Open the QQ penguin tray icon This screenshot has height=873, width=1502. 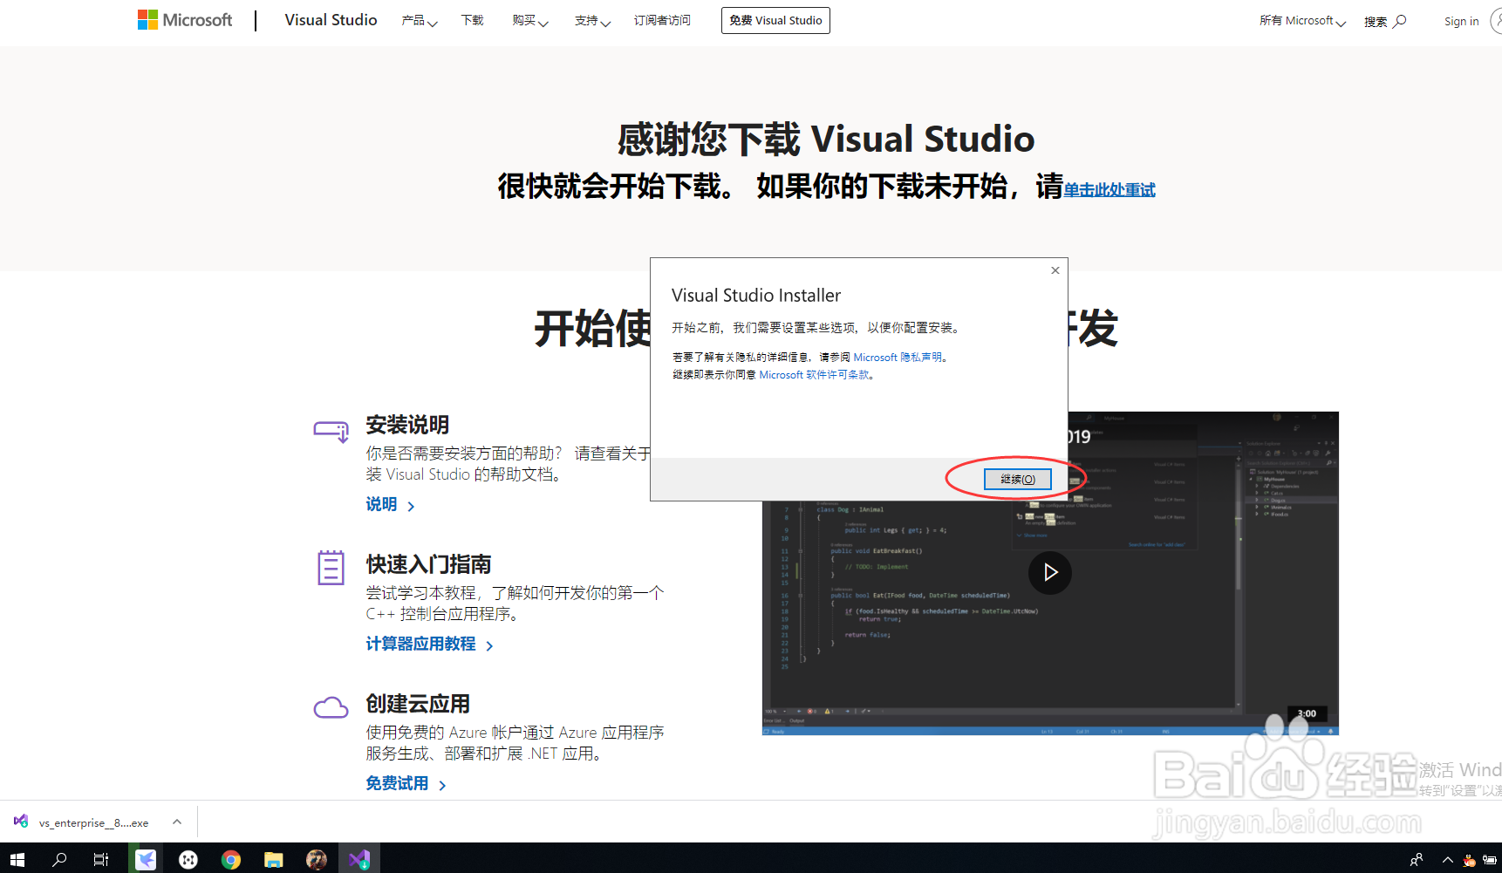[1470, 861]
